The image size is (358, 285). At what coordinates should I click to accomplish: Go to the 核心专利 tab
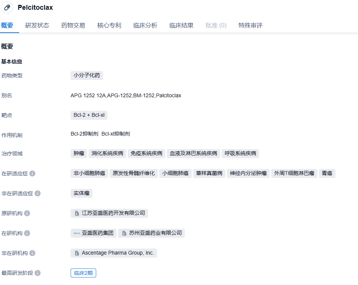(x=109, y=26)
